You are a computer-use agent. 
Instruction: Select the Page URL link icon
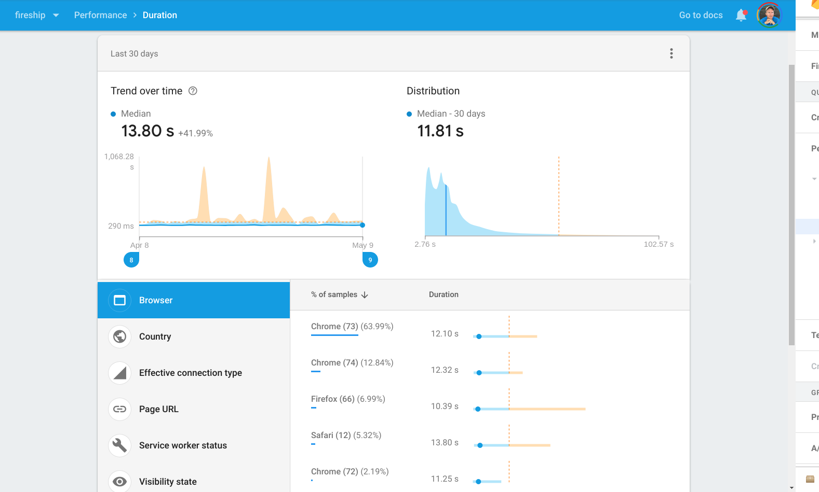point(120,409)
